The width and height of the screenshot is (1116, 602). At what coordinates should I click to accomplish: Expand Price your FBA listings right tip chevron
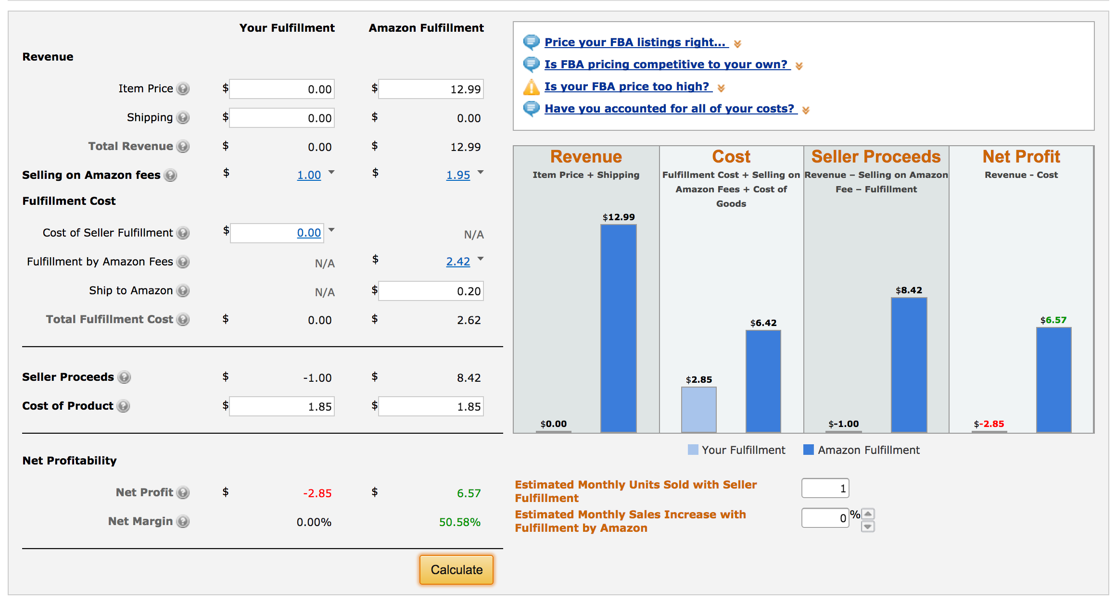[737, 44]
